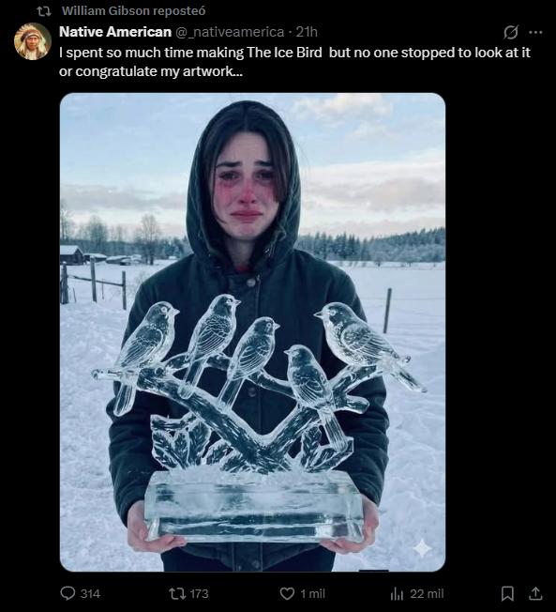Click the 1 mil likes count

coord(312,594)
